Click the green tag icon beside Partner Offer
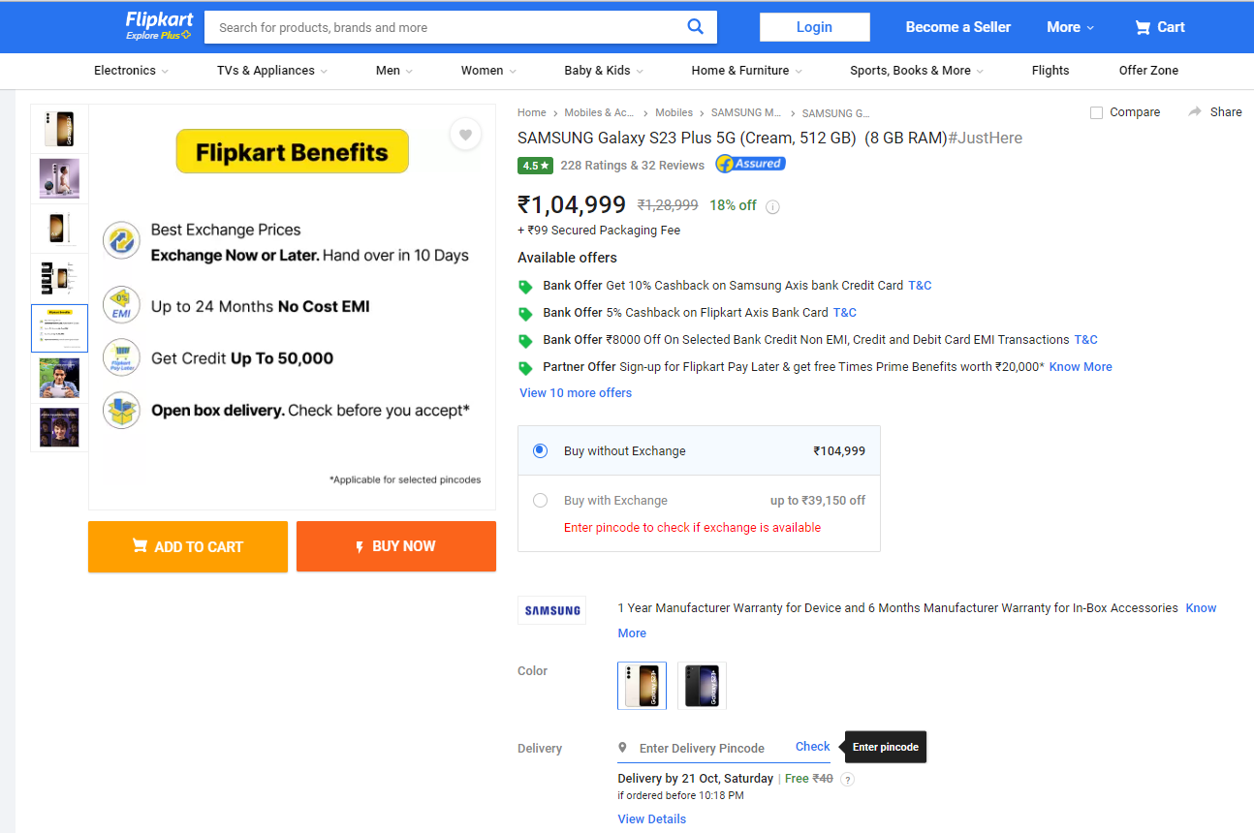The image size is (1254, 833). [x=525, y=368]
